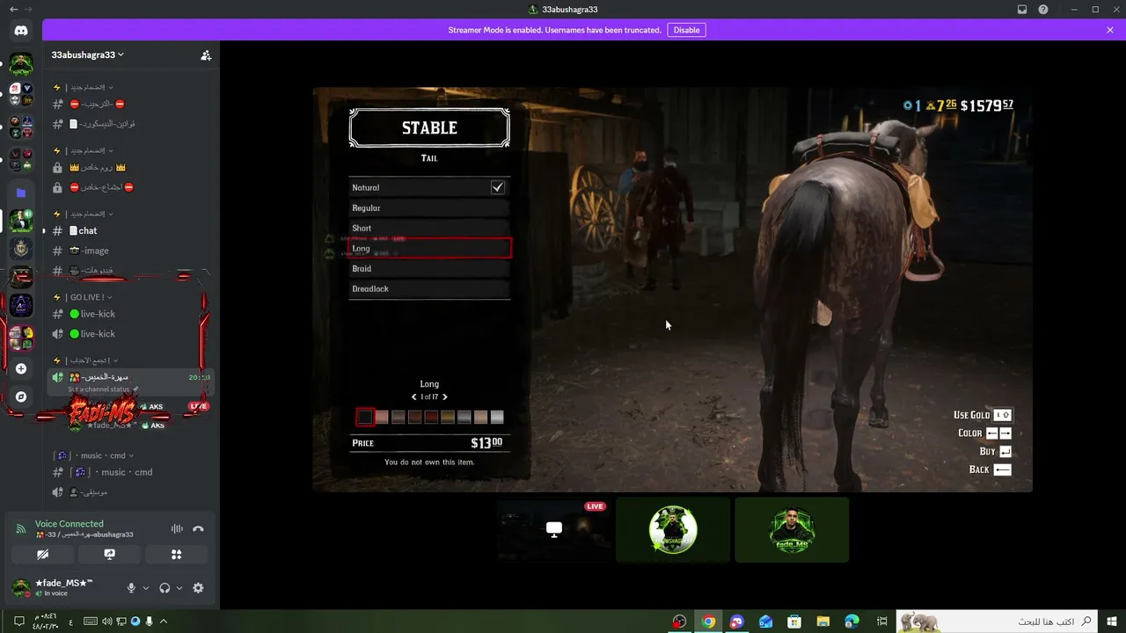The width and height of the screenshot is (1126, 633).
Task: Open the round dark taskbar app icon
Action: (x=679, y=622)
